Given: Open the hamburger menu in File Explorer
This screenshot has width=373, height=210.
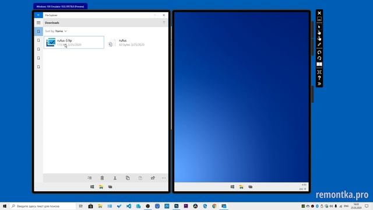Looking at the screenshot, I should [x=38, y=23].
